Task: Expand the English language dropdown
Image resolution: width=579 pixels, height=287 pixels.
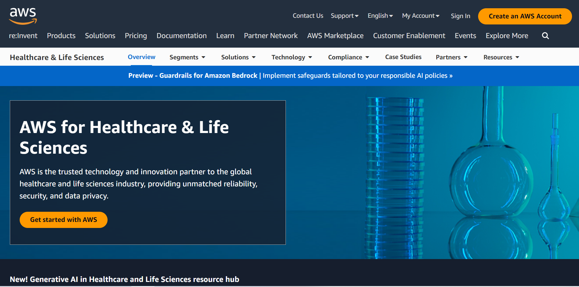Action: [x=380, y=16]
